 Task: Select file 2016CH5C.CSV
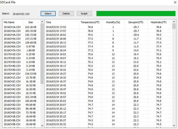[12, 93]
